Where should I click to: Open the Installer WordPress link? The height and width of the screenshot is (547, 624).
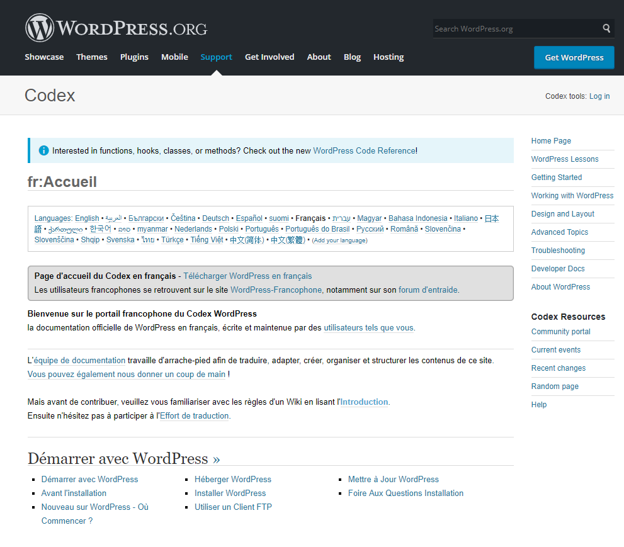(230, 493)
